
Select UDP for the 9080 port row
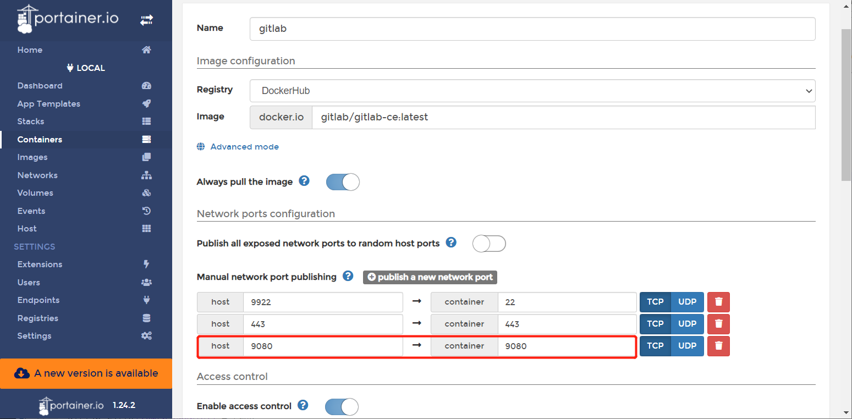688,346
